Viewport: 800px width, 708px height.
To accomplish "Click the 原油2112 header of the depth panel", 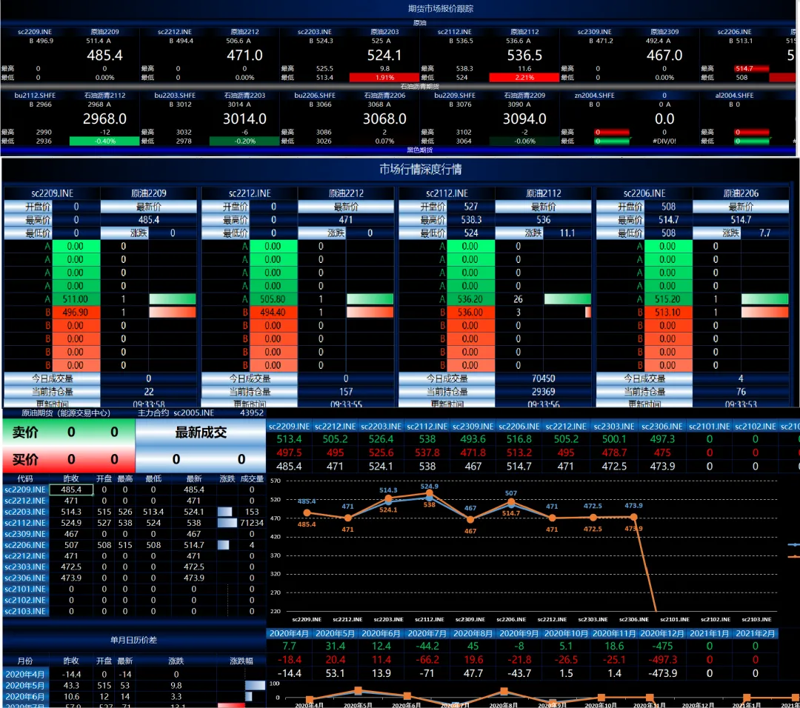I will (x=544, y=193).
